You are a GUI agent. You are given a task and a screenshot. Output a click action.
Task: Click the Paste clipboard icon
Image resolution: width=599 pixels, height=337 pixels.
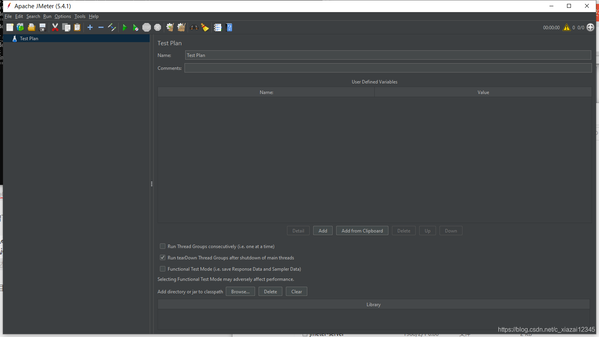click(77, 27)
